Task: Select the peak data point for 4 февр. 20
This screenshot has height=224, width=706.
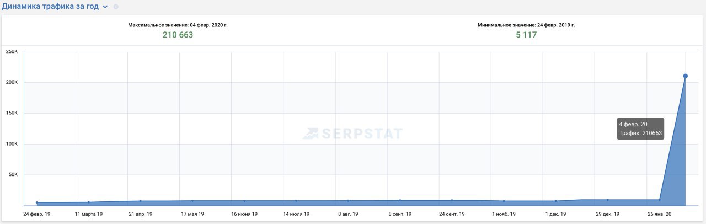Action: click(686, 76)
